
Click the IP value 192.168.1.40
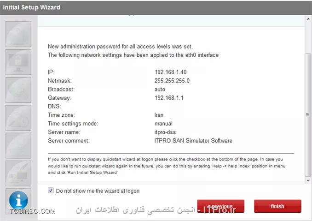tap(171, 72)
